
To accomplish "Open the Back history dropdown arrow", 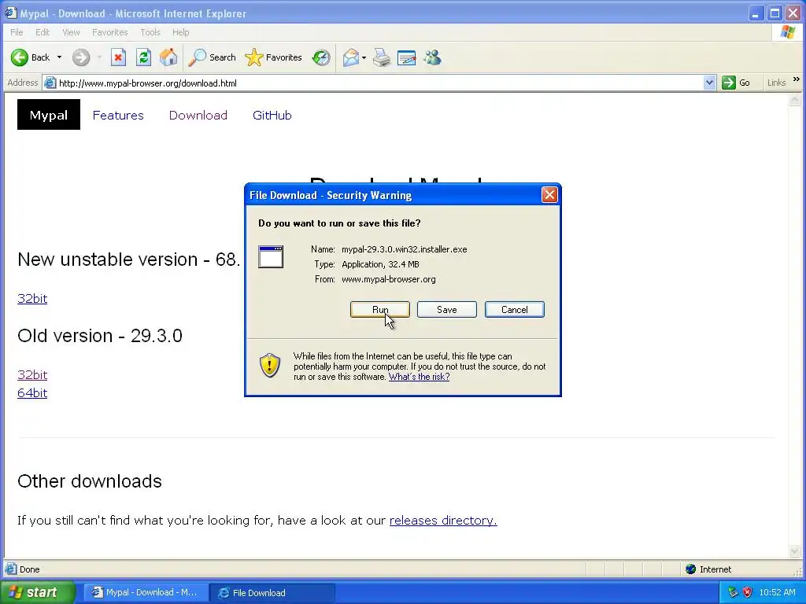I will coord(60,57).
